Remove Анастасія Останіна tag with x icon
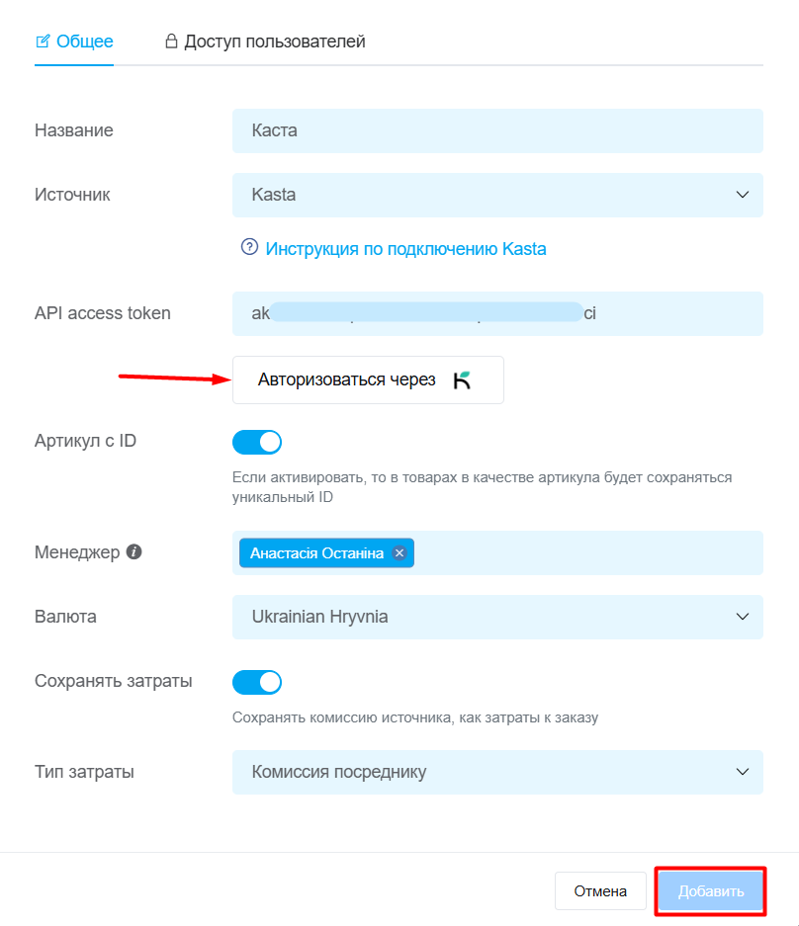The width and height of the screenshot is (799, 926). click(x=399, y=552)
